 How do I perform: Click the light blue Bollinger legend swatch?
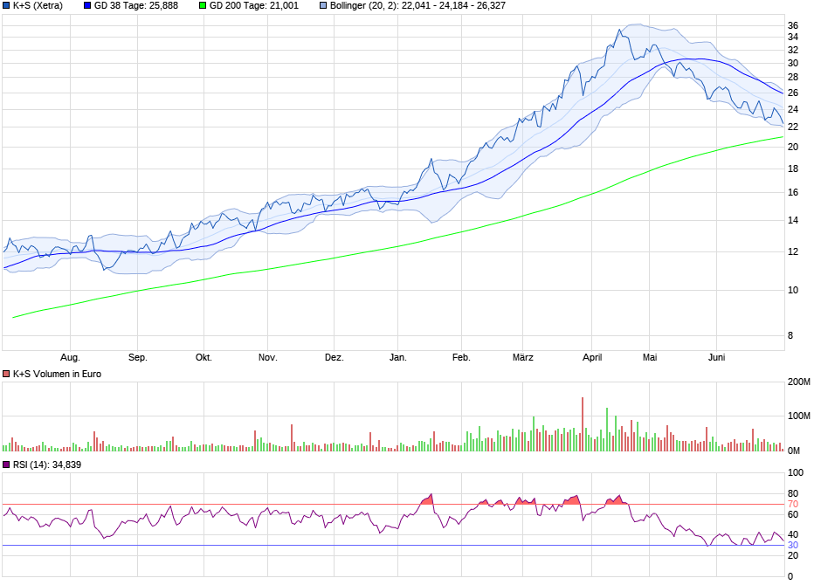[323, 6]
